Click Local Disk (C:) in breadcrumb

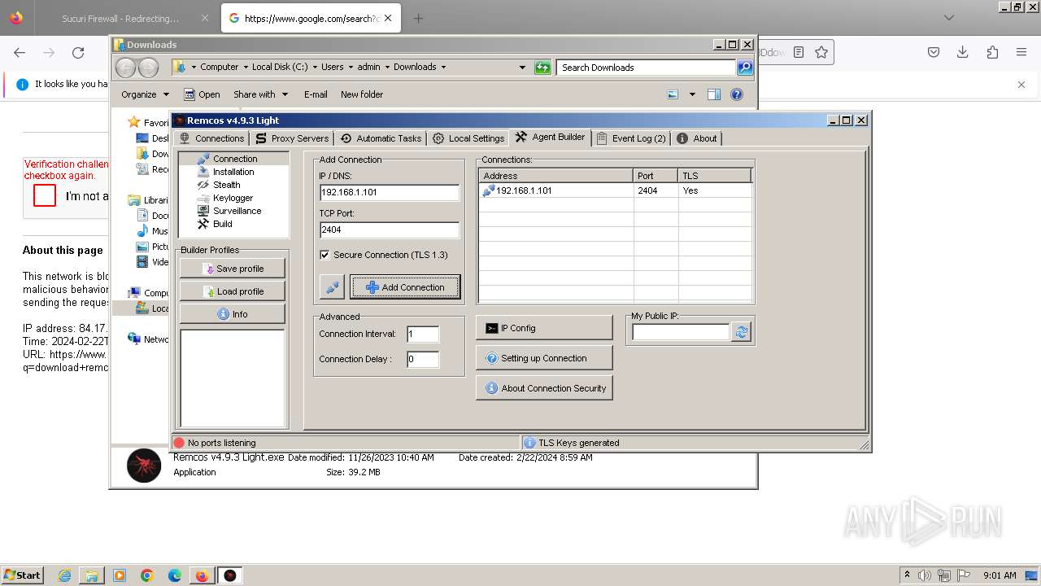pos(280,67)
